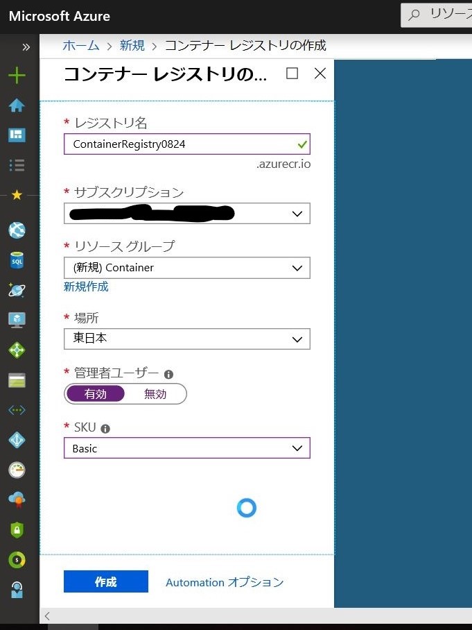Open the SKU dropdown showing Basic
Viewport: 472px width, 630px height.
(187, 448)
